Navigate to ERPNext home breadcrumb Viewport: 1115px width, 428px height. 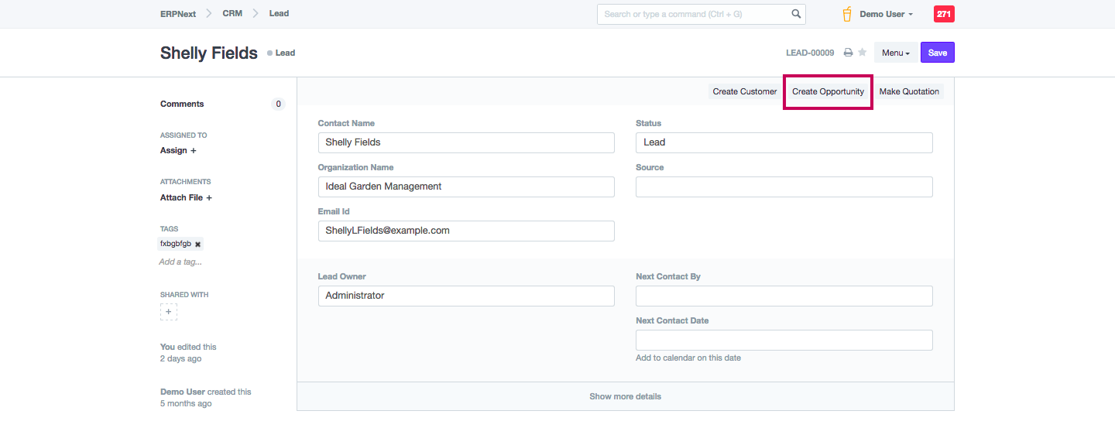pyautogui.click(x=178, y=14)
